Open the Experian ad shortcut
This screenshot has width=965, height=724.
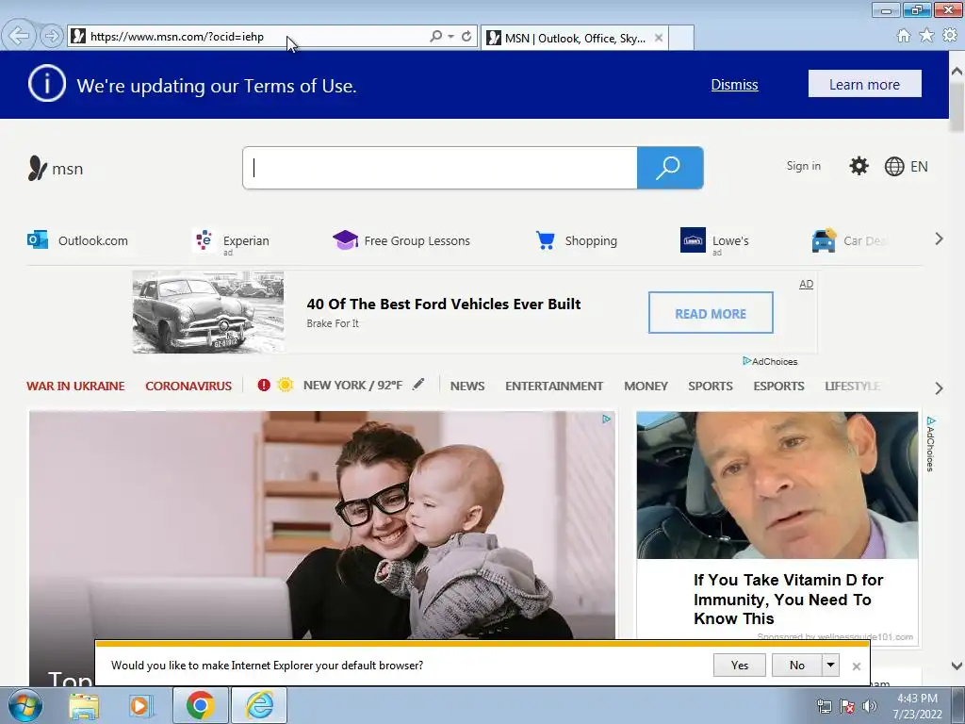point(231,240)
